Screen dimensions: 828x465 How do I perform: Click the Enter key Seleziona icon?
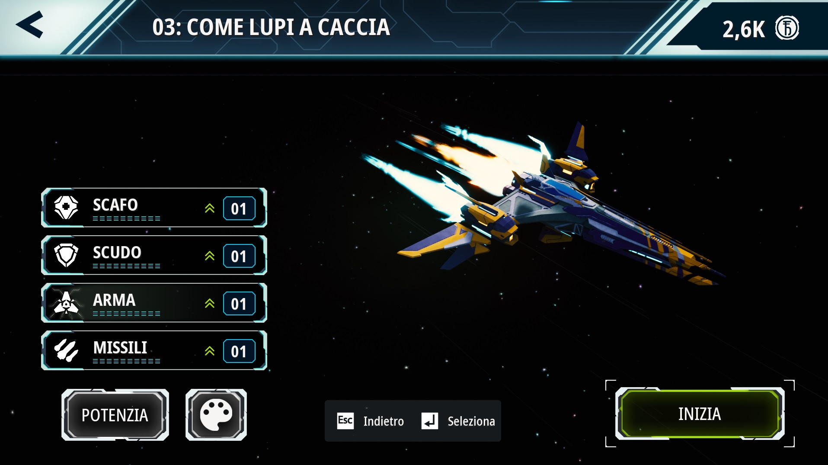coord(429,420)
